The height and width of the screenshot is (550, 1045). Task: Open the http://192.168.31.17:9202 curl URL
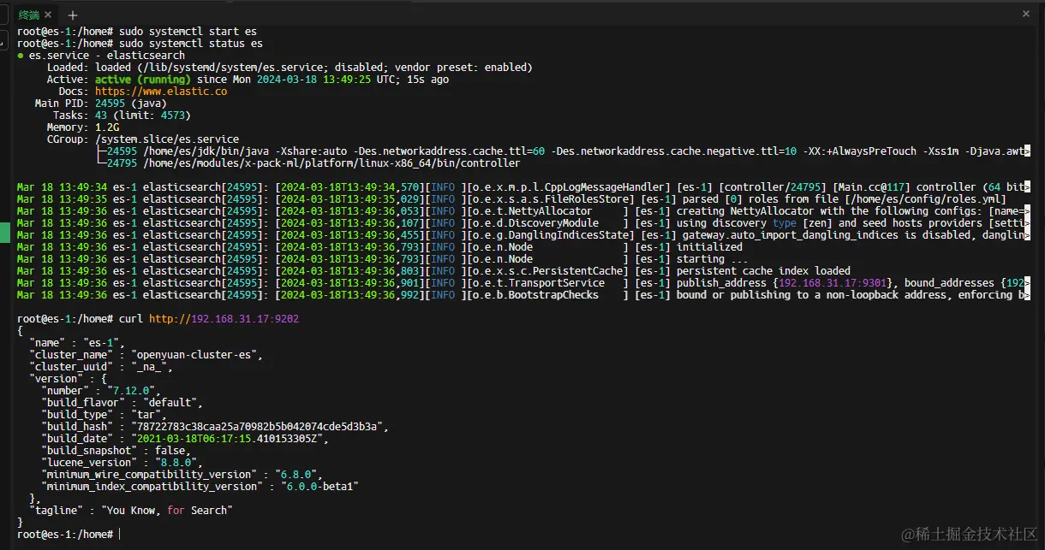click(x=224, y=318)
